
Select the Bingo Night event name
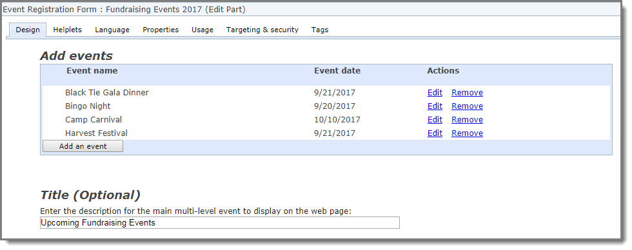click(x=88, y=106)
